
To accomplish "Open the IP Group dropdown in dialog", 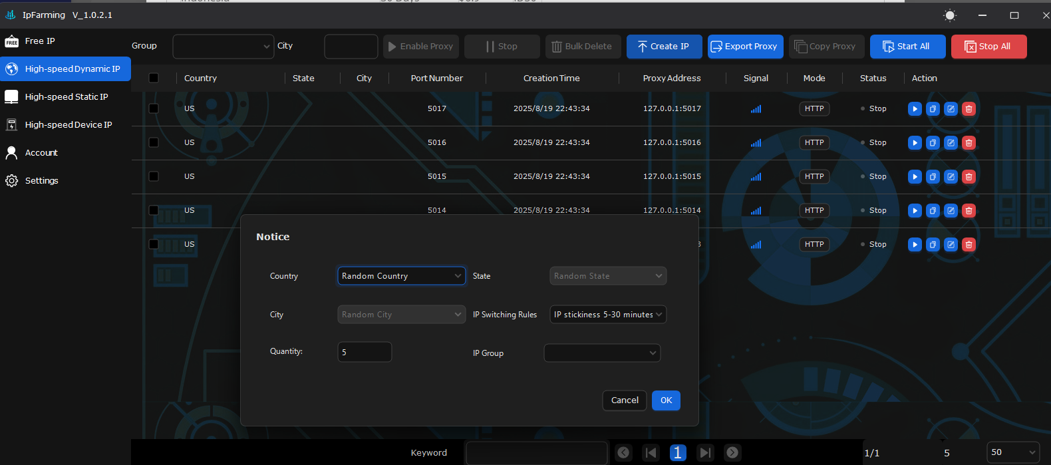I will (602, 353).
